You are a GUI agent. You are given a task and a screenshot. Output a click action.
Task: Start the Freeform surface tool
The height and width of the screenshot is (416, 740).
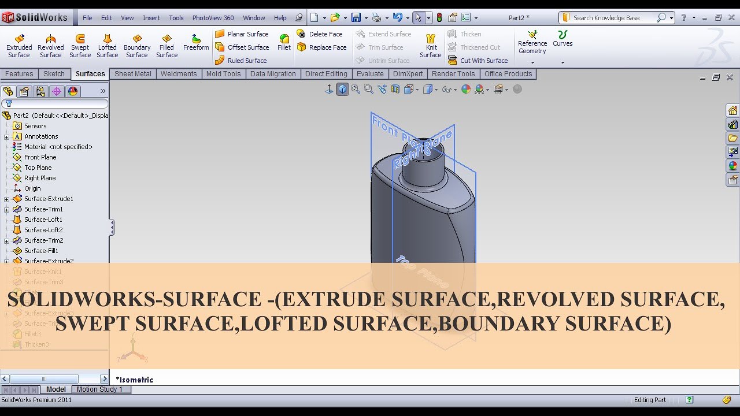tap(196, 42)
